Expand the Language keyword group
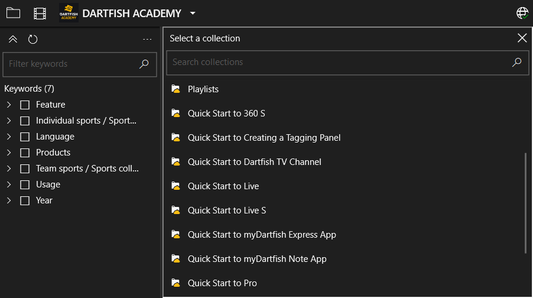Viewport: 533px width, 298px height. coord(9,137)
